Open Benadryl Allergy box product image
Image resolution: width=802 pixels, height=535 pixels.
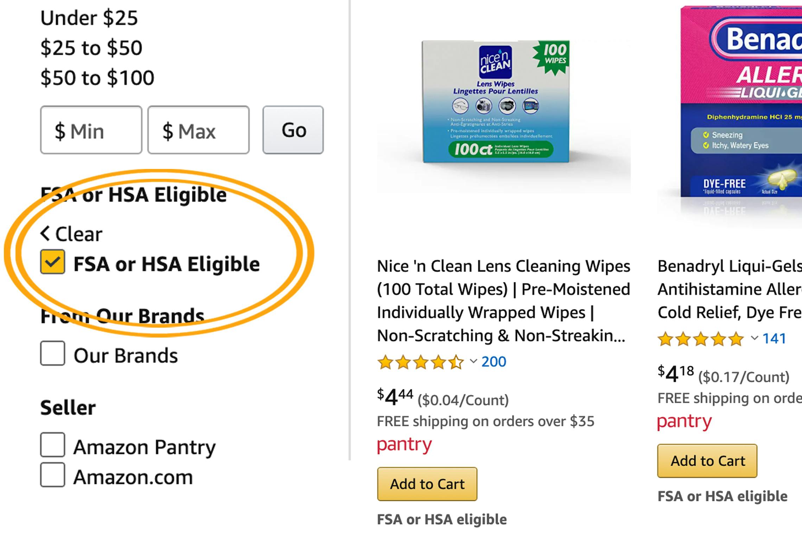coord(739,106)
